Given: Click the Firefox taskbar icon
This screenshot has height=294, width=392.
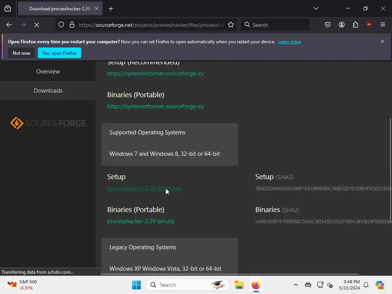Looking at the screenshot, I should click(256, 285).
